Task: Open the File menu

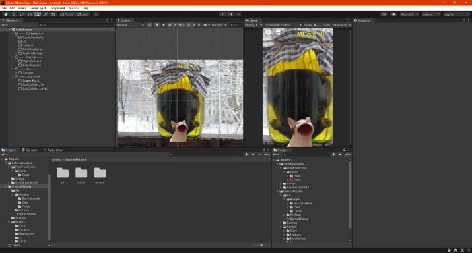Action: pos(4,8)
